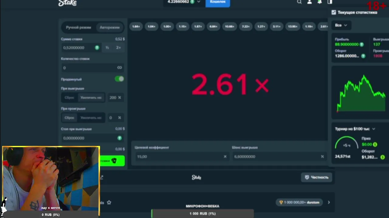Select Увеличить на under При выигрыше
Viewport: 389px width, 218px height.
[91, 97]
